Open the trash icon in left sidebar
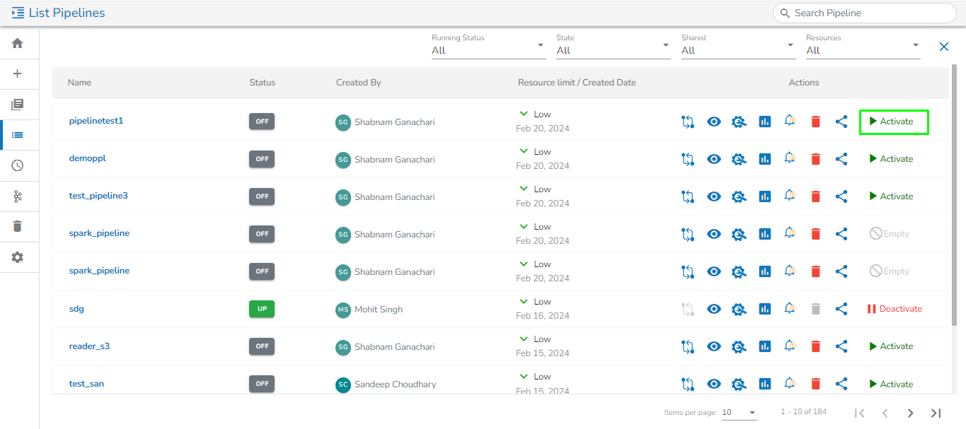This screenshot has width=966, height=429. click(x=18, y=226)
